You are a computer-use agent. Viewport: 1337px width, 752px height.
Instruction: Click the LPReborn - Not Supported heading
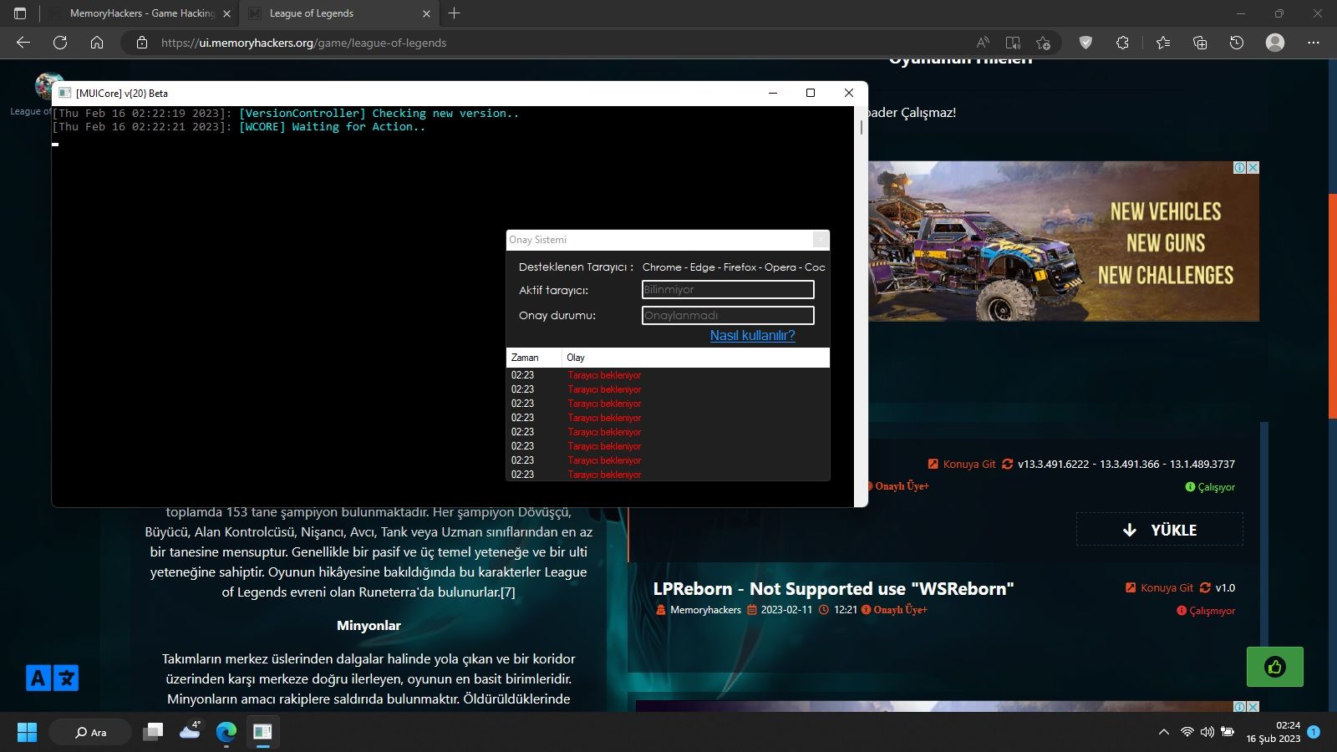(x=833, y=588)
